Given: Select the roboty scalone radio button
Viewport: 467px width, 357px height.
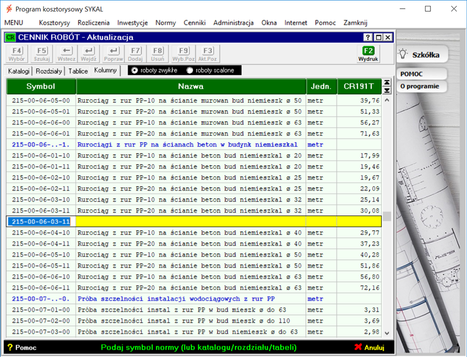Looking at the screenshot, I should click(190, 70).
